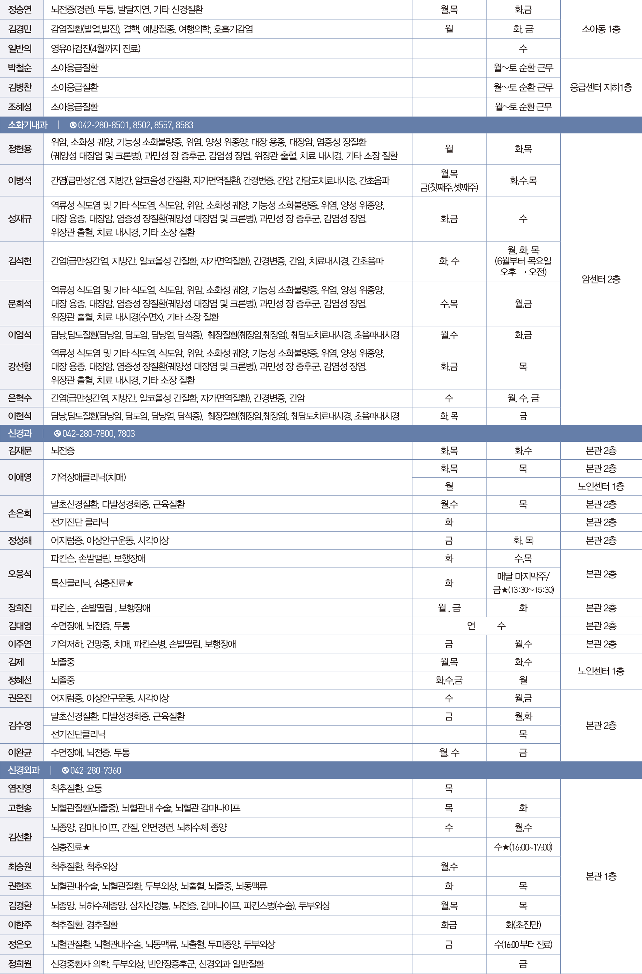The width and height of the screenshot is (642, 974).
Task: Select doctor name 김수영
Action: 20,725
